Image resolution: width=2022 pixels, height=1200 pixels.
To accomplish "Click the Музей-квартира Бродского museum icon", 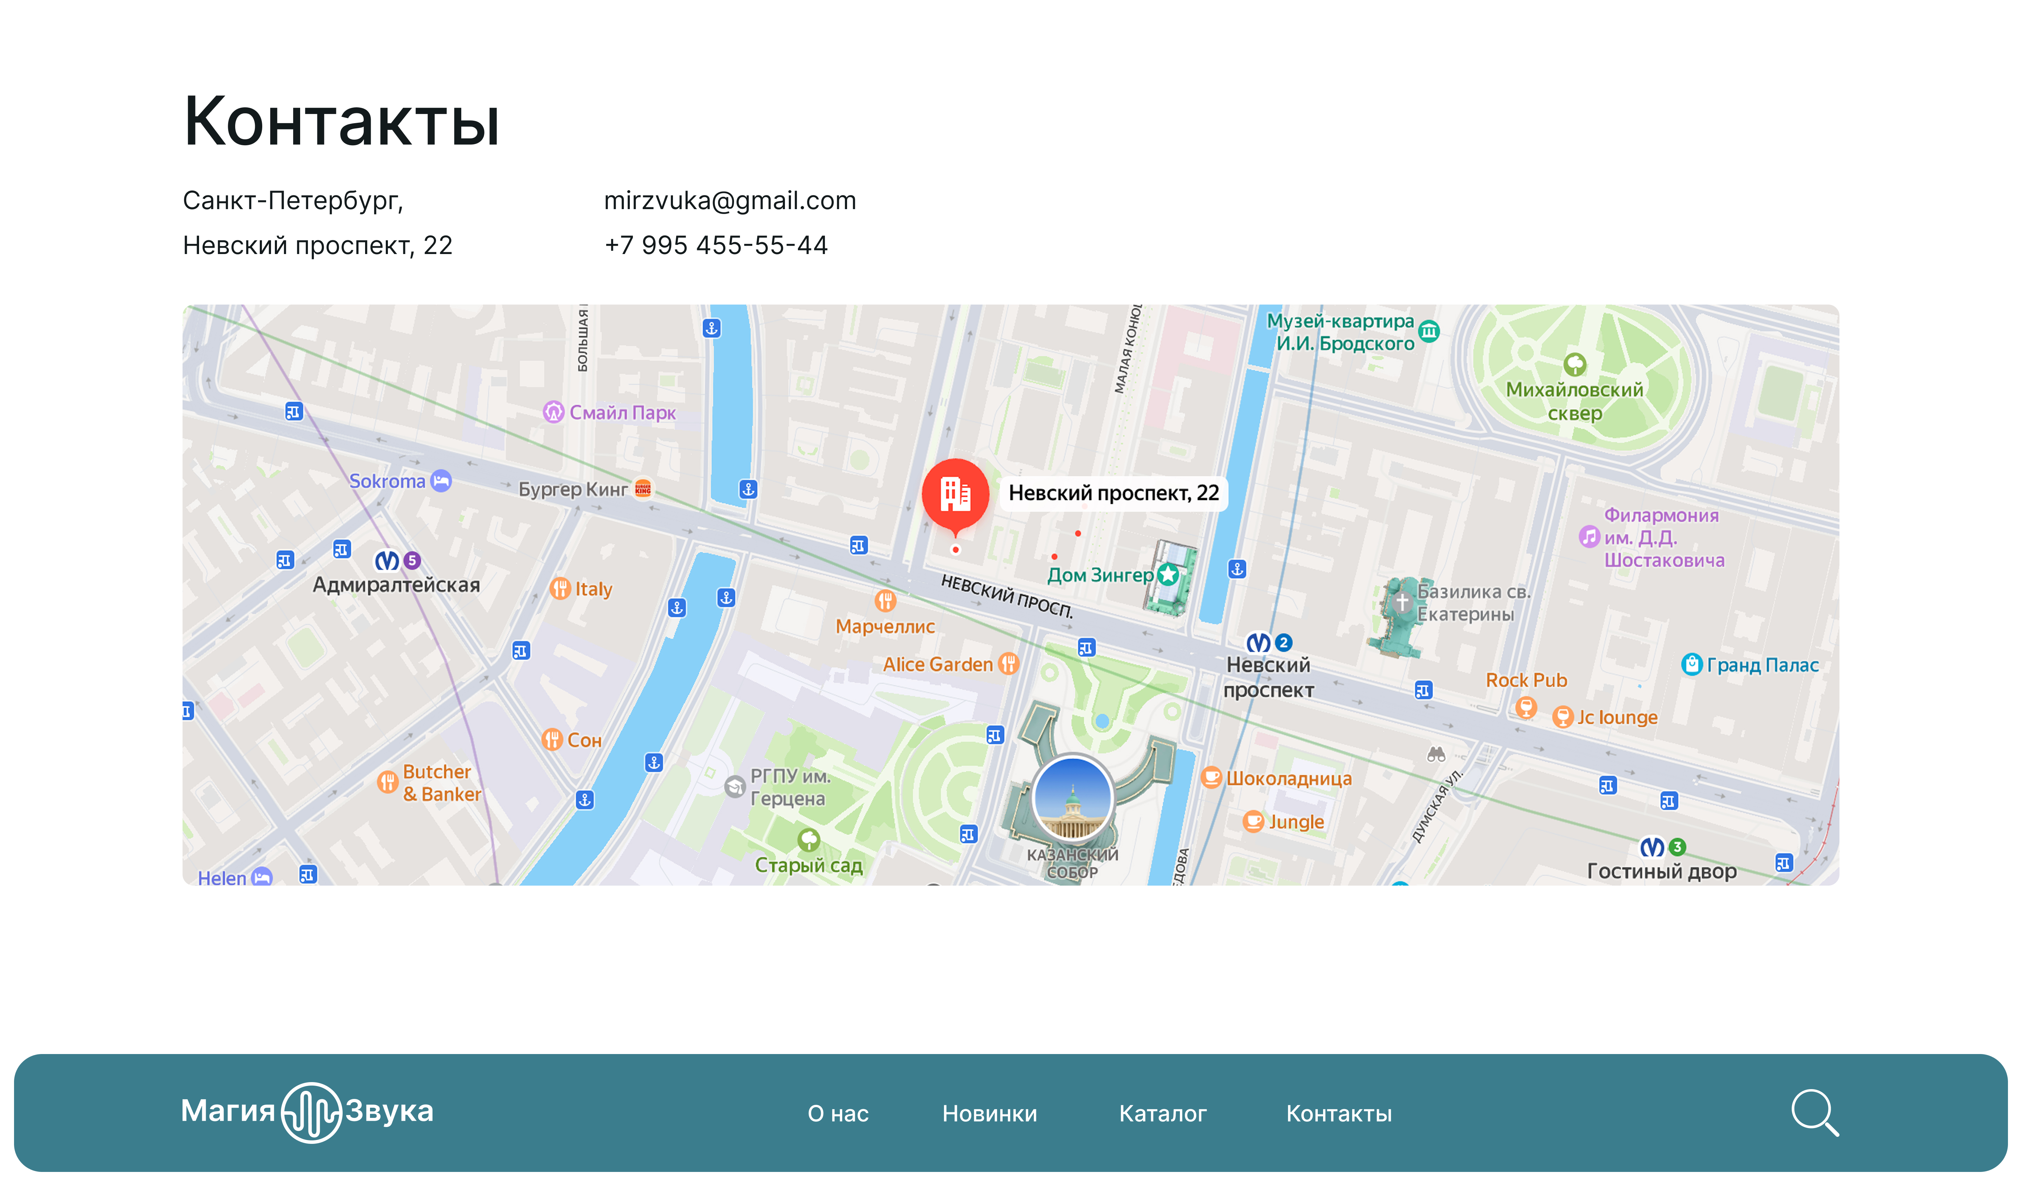I will point(1429,332).
